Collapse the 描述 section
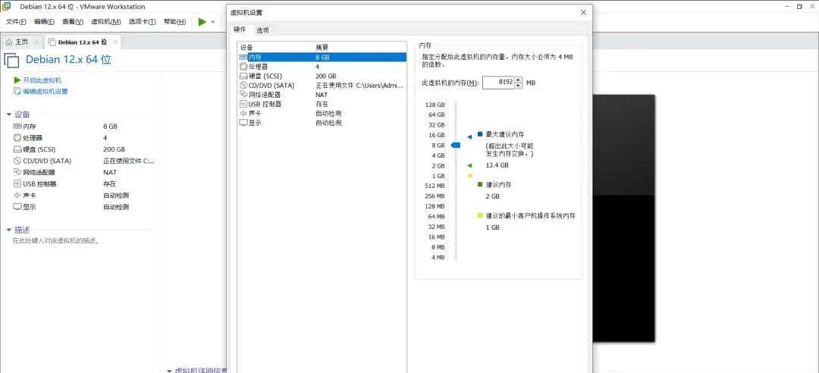The image size is (819, 373). [x=9, y=230]
